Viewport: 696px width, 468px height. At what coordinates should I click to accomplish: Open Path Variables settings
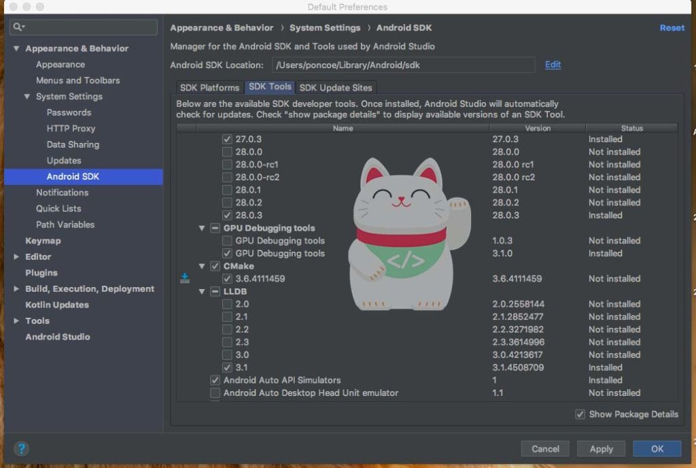pyautogui.click(x=65, y=224)
